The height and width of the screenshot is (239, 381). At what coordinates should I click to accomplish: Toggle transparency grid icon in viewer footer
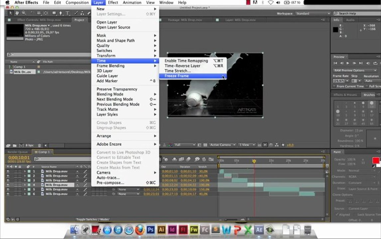205,145
